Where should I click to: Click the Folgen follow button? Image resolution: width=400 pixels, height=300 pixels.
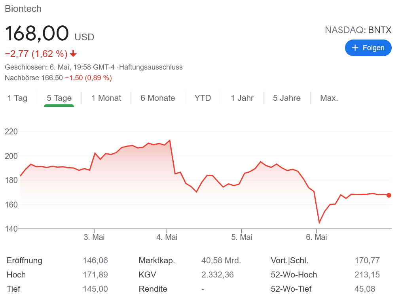(368, 48)
